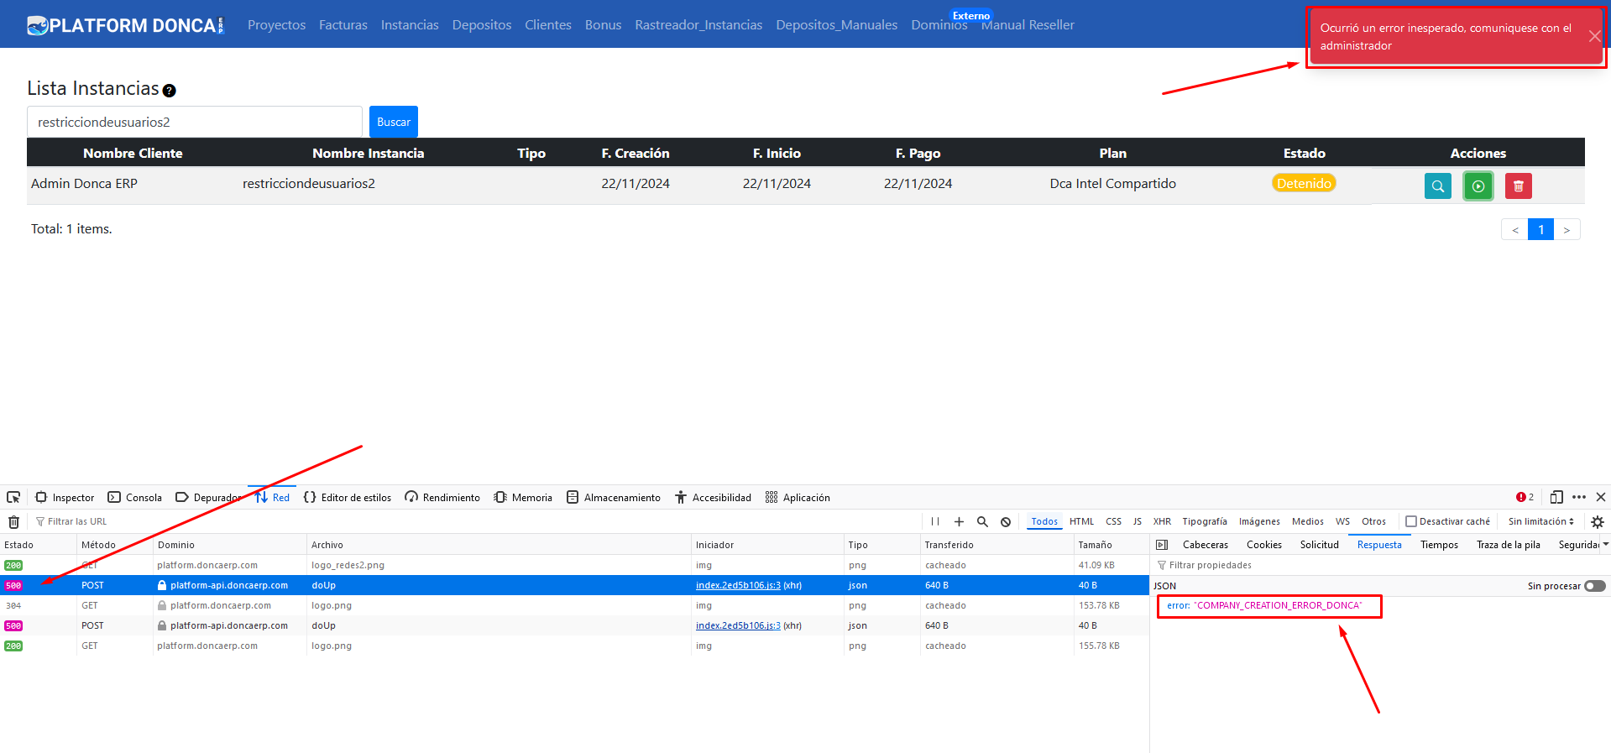This screenshot has width=1611, height=753.
Task: Focus the instance search input field
Action: (x=195, y=122)
